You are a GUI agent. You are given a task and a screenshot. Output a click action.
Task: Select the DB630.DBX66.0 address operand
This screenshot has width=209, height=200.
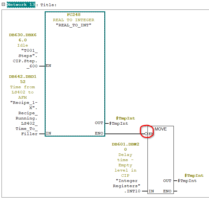click(23, 37)
